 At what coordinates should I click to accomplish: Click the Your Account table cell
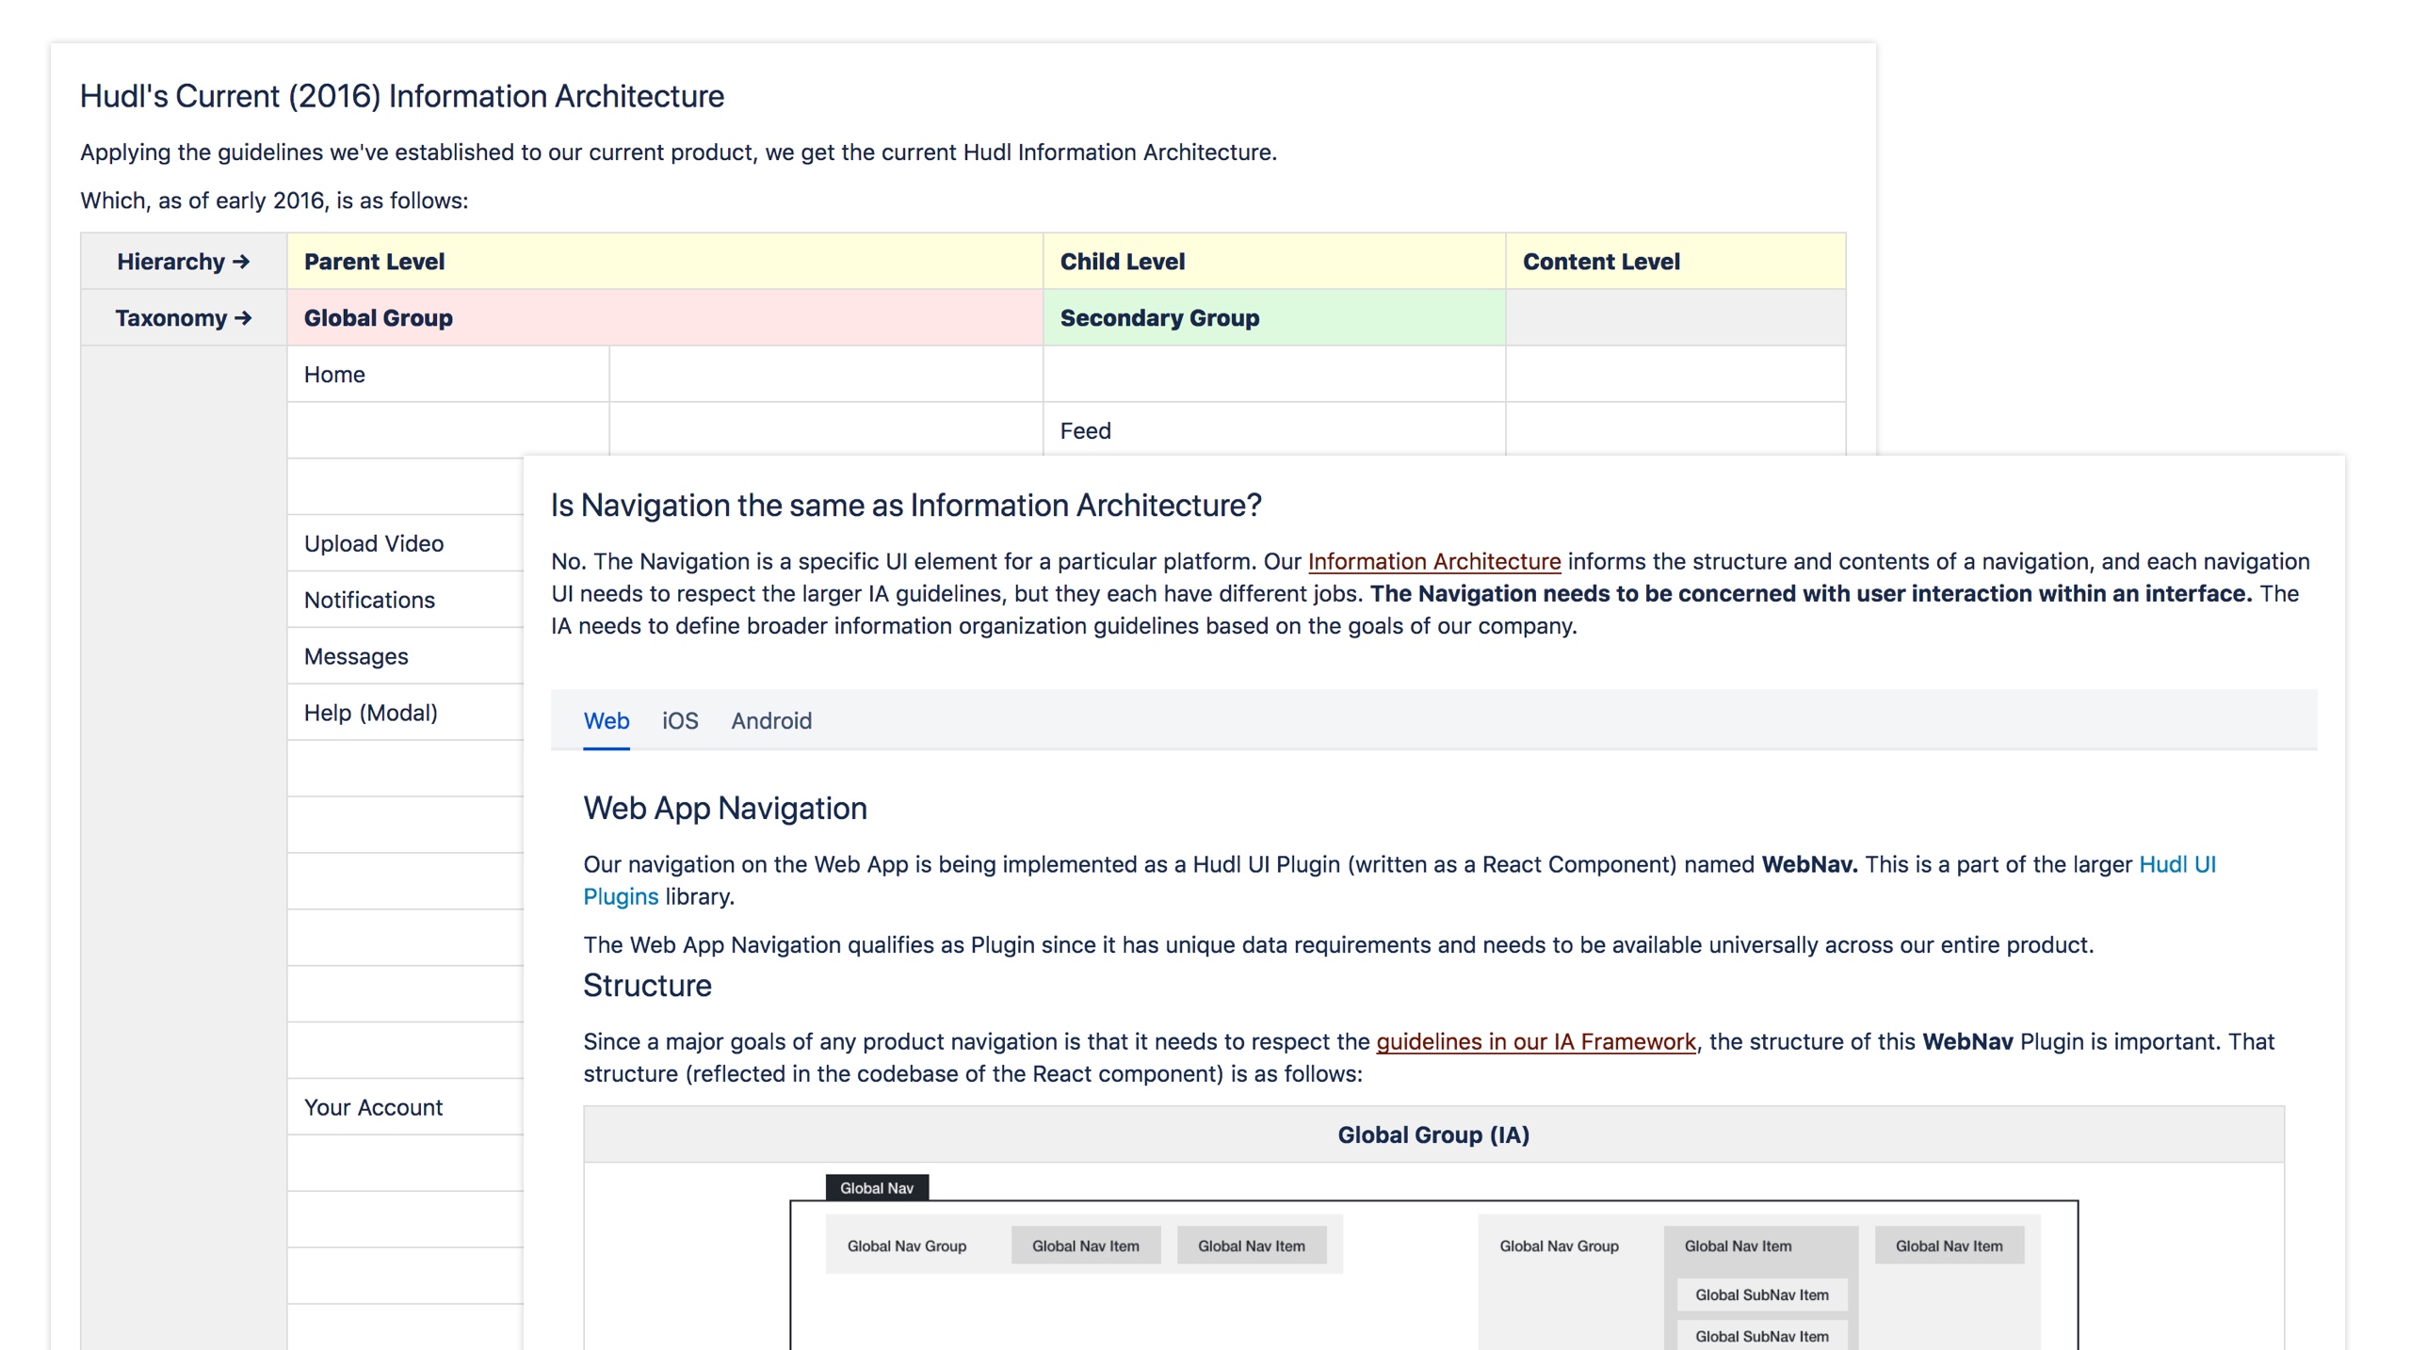click(406, 1108)
